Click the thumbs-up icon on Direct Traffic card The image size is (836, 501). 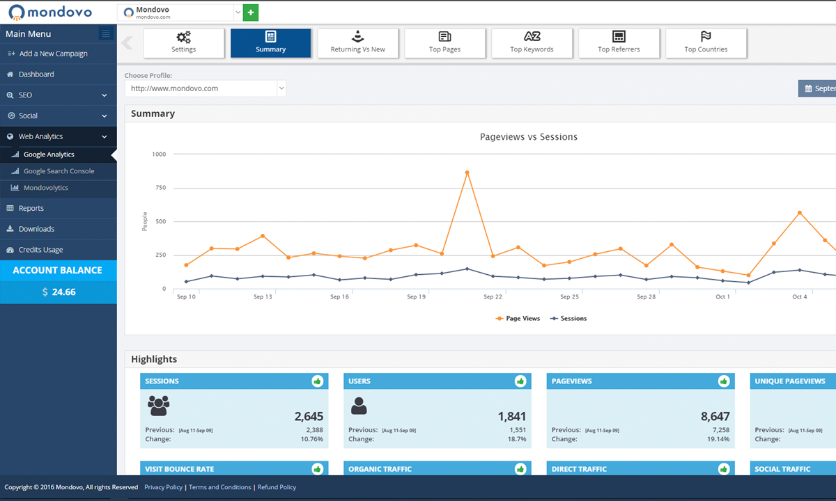[x=724, y=469]
